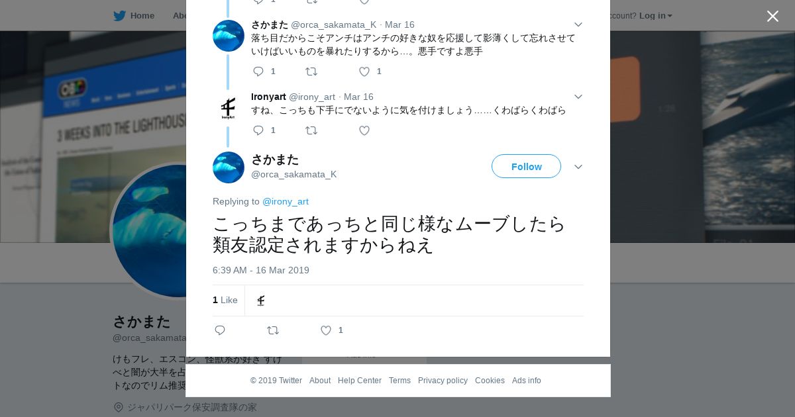795x417 pixels.
Task: Open the Log in dropdown
Action: pyautogui.click(x=655, y=15)
